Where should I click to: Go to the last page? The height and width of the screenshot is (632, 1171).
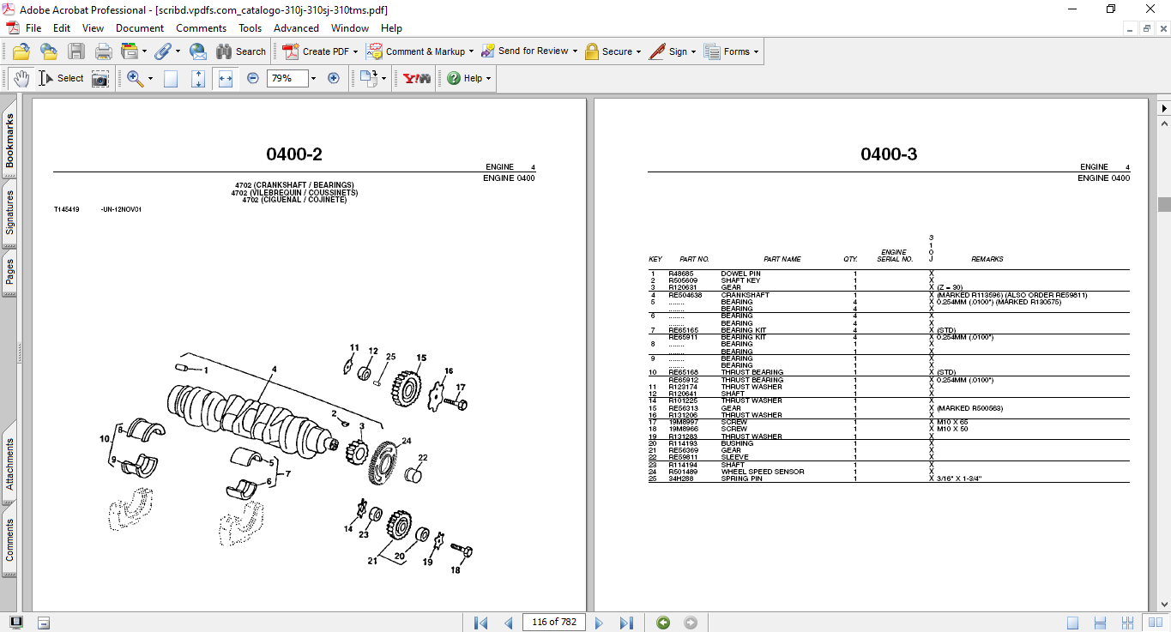626,623
